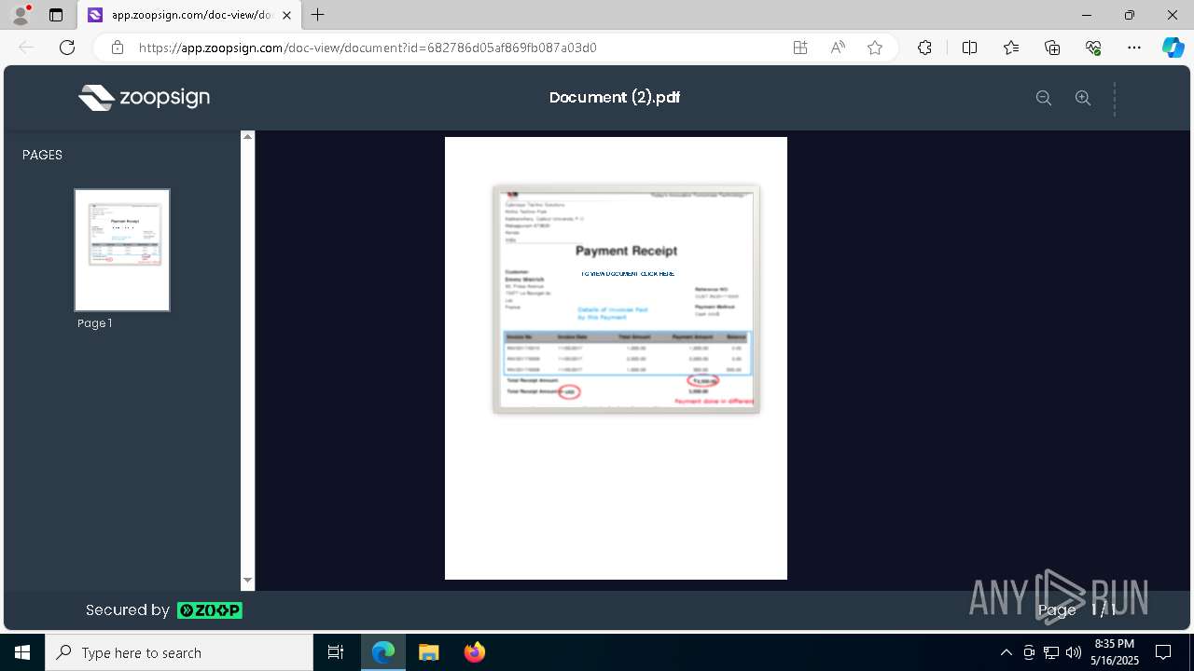Viewport: 1194px width, 671px height.
Task: Show hidden system tray icons
Action: (x=1006, y=652)
